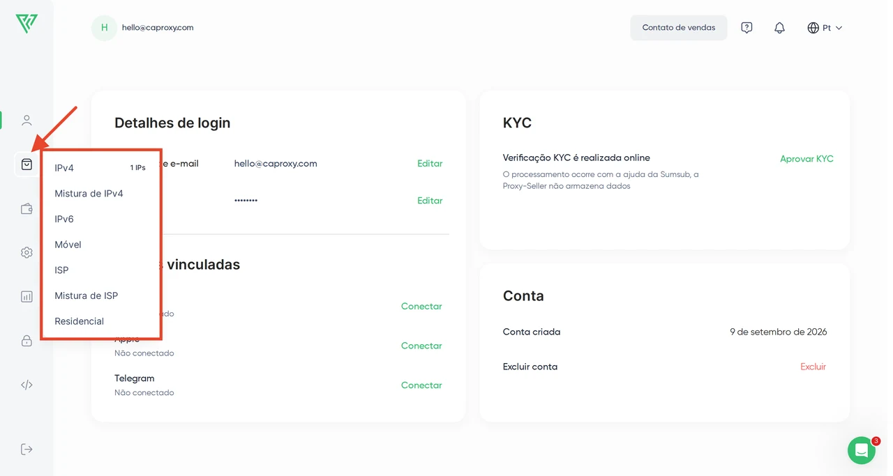Click Conectar for Telegram

pyautogui.click(x=421, y=385)
